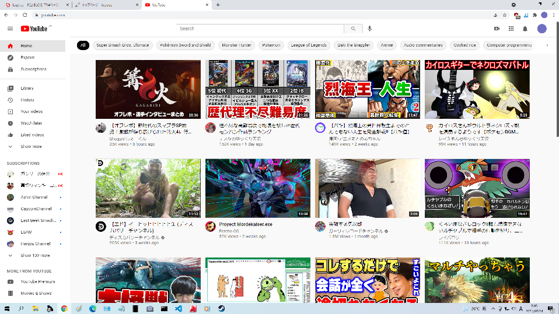The image size is (559, 314).
Task: Open Subscriptions in sidebar
Action: (33, 69)
